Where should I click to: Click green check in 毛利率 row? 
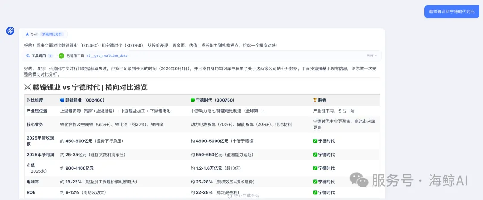[315, 182]
